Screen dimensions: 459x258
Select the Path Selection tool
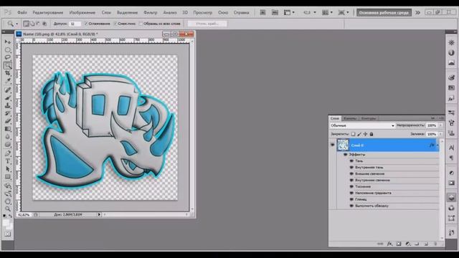click(8, 169)
